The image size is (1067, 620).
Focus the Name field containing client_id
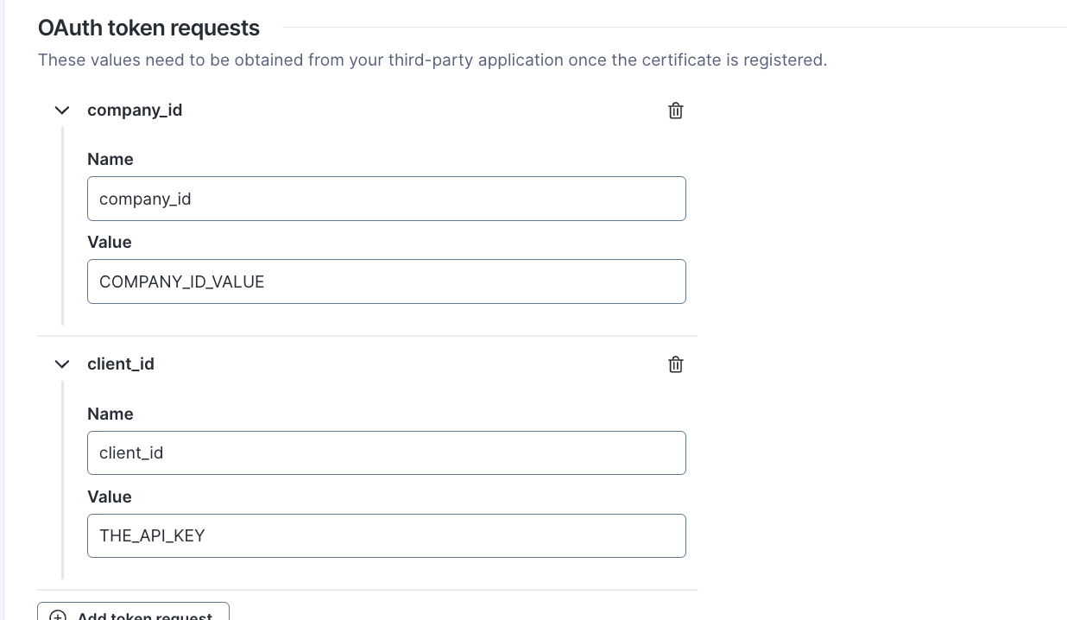tap(386, 452)
